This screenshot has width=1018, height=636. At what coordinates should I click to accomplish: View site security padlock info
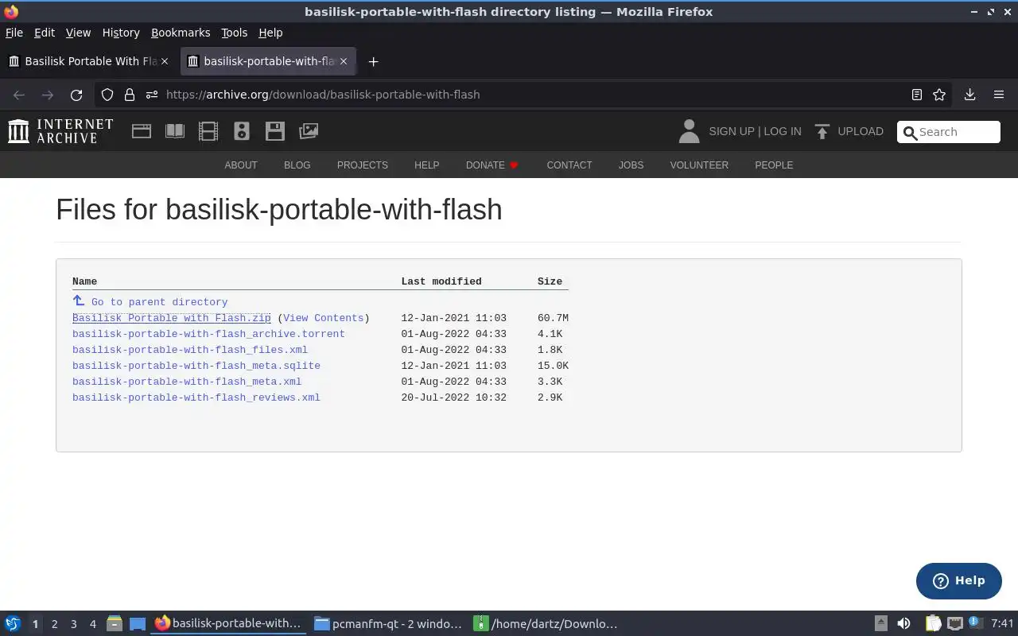pyautogui.click(x=130, y=95)
